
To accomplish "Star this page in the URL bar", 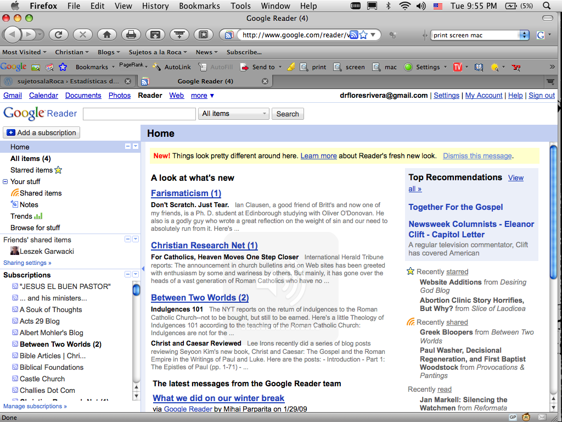I will point(363,35).
